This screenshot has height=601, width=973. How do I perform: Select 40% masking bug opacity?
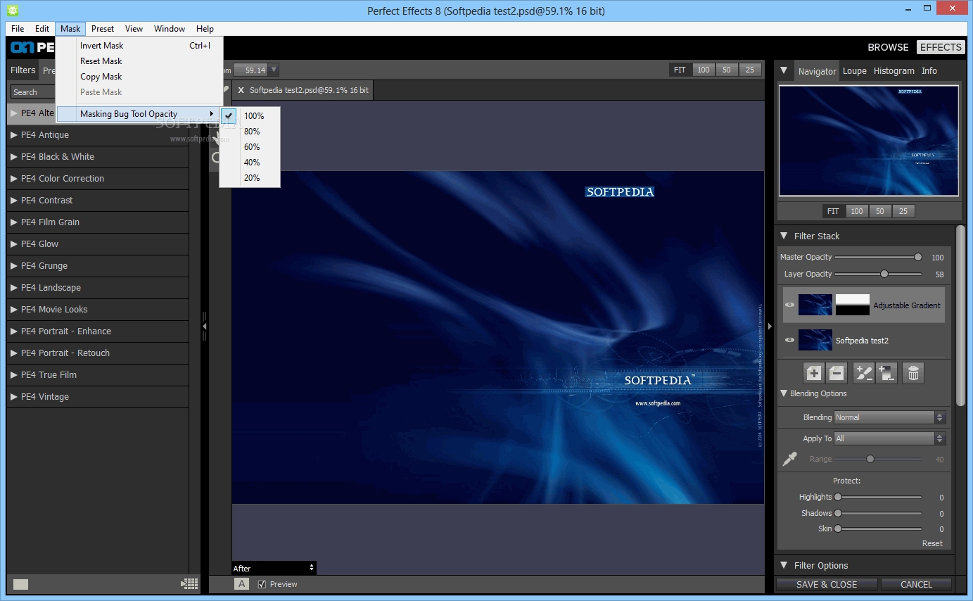tap(250, 162)
